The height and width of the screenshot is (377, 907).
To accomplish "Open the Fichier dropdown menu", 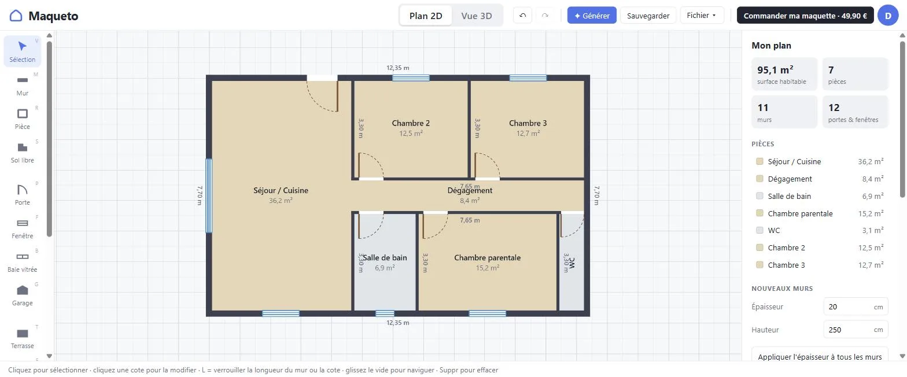I will point(702,16).
